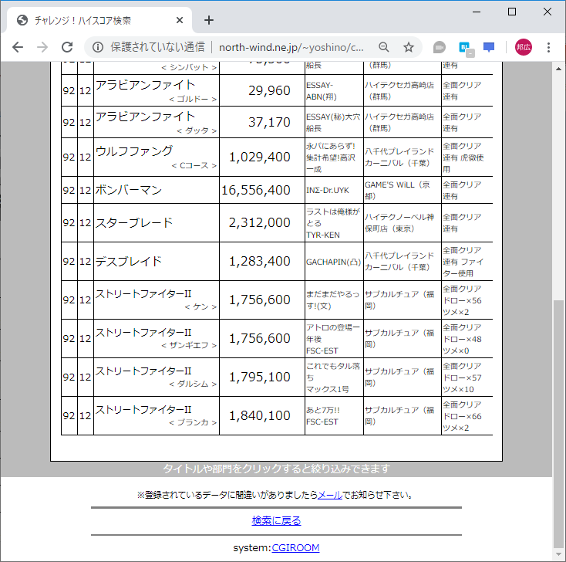Filter by title ウルフファング
The width and height of the screenshot is (566, 562).
tap(134, 151)
